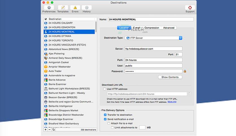Click Bathurst Light Marketplace drive icon

pos(46,89)
